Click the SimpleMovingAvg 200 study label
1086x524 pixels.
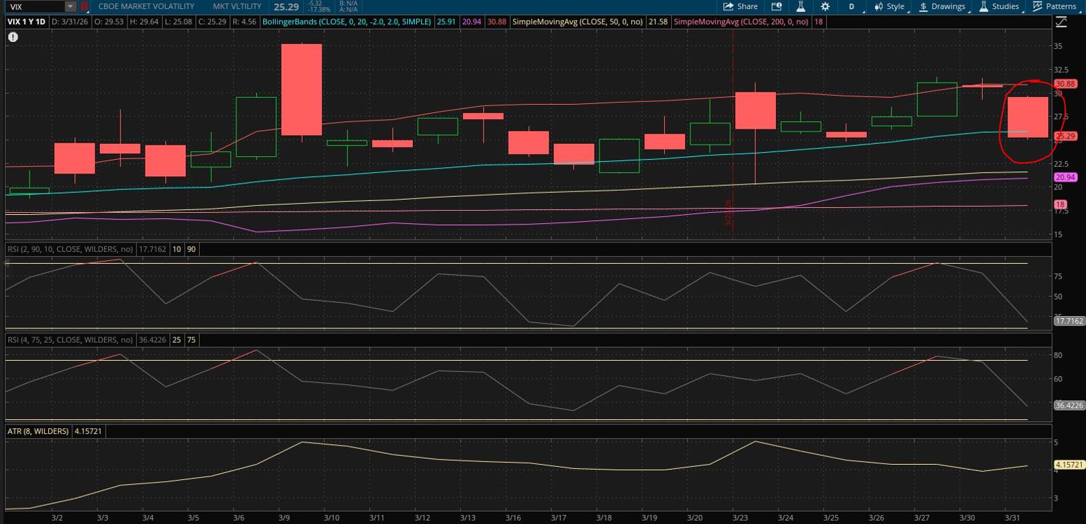point(741,22)
